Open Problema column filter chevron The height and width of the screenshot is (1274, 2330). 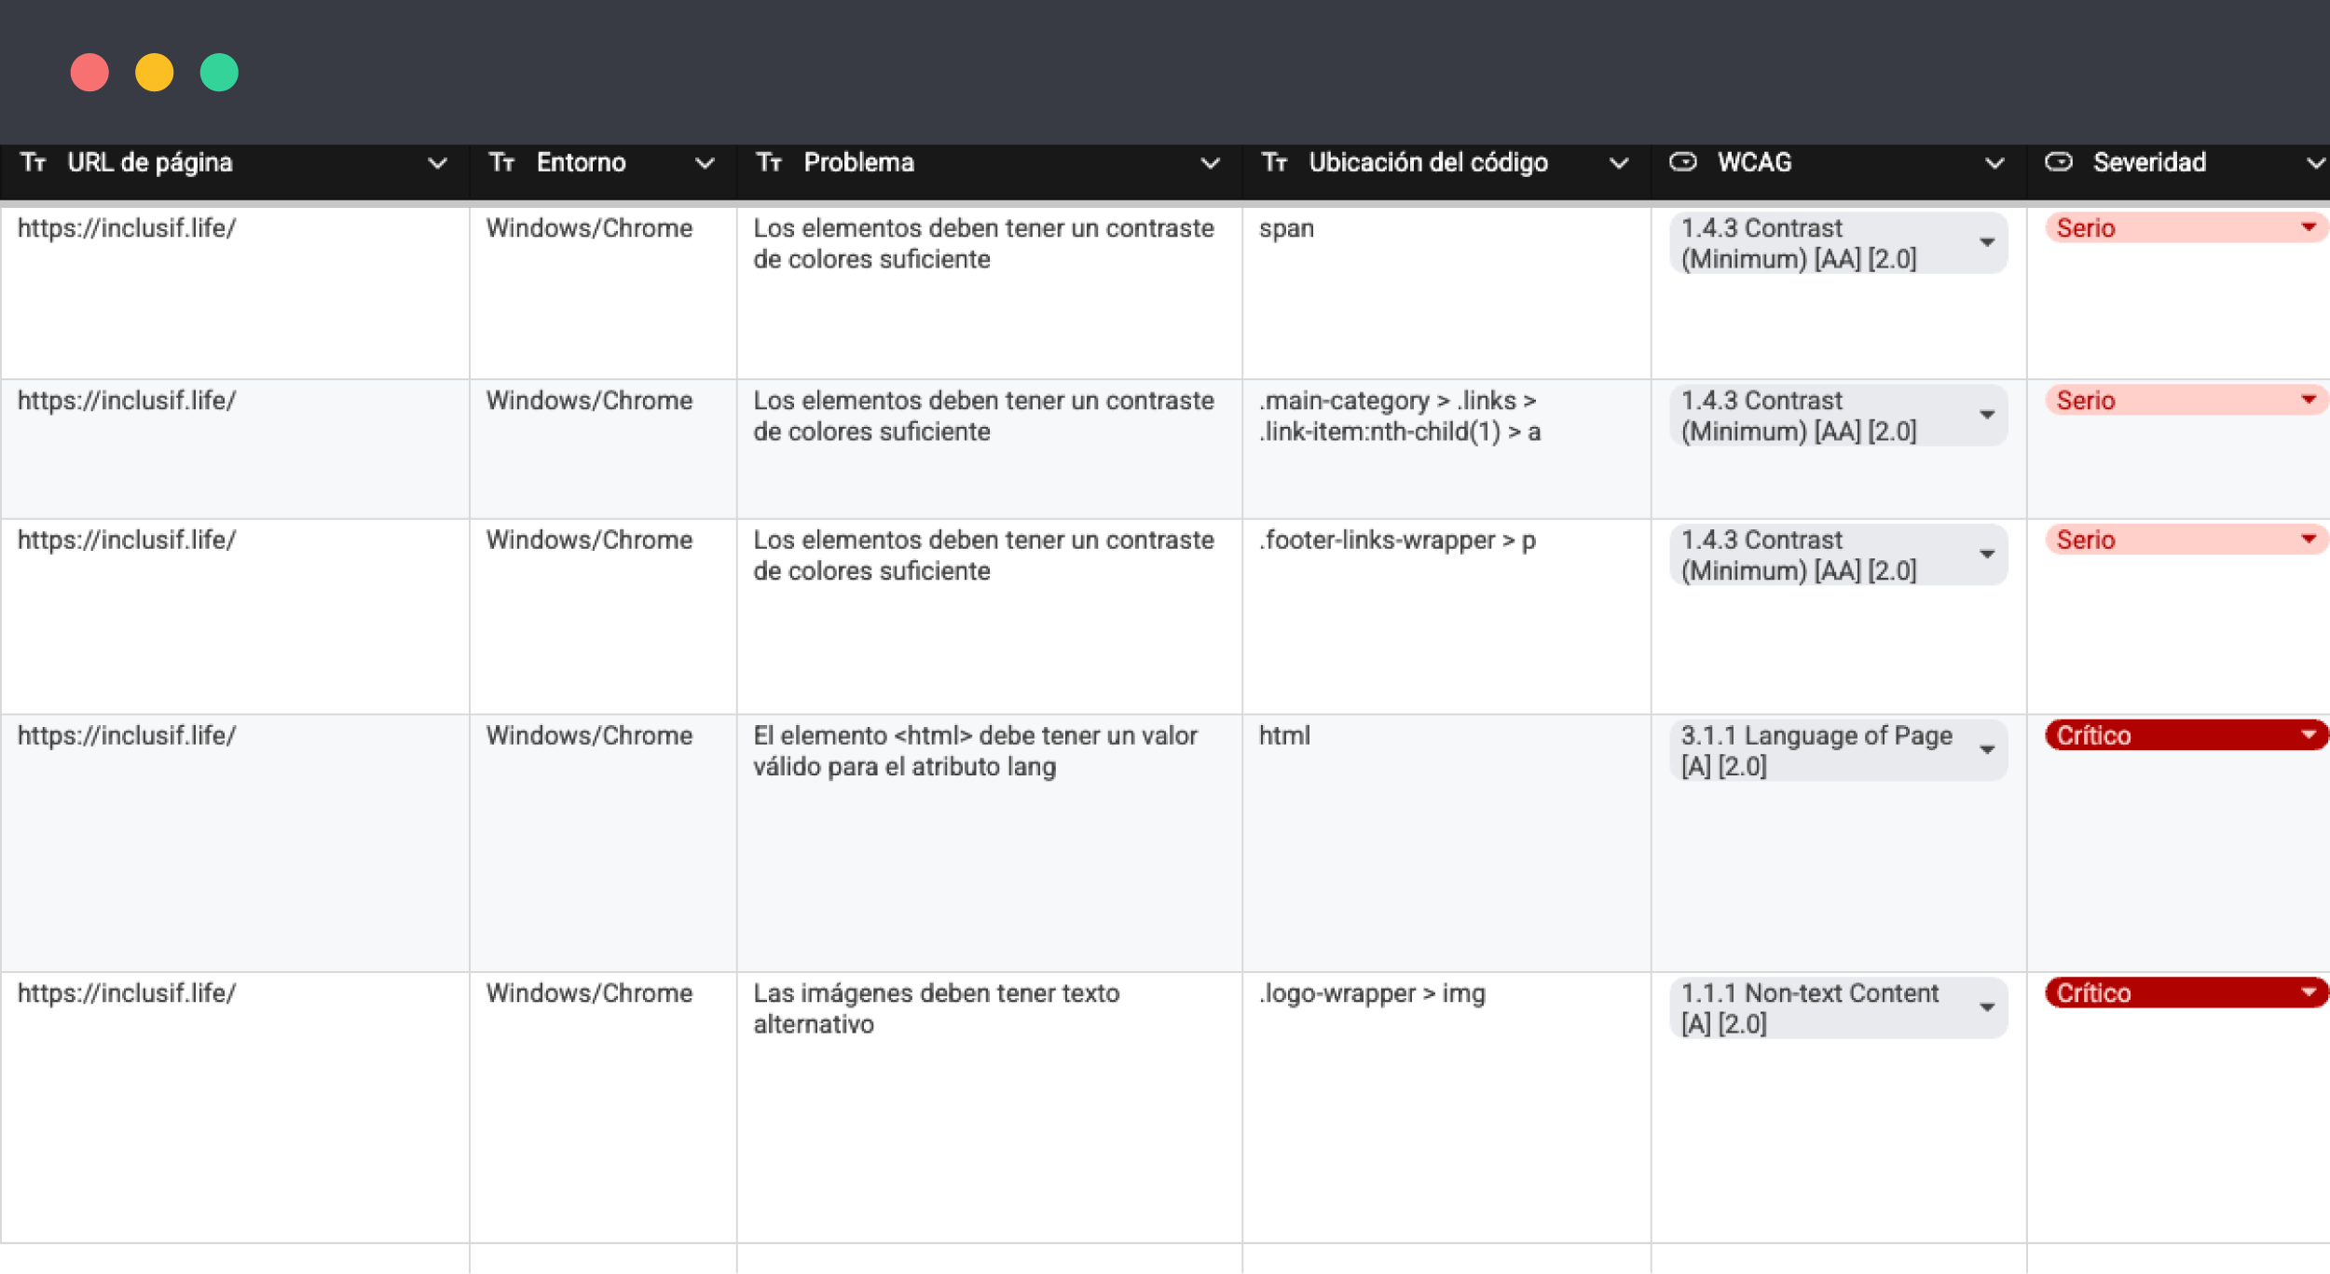click(1210, 164)
